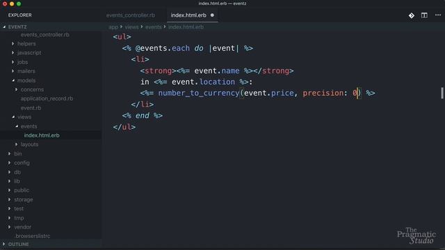Viewport: 445px width, 250px height.
Task: Click the config folder name
Action: [22, 162]
